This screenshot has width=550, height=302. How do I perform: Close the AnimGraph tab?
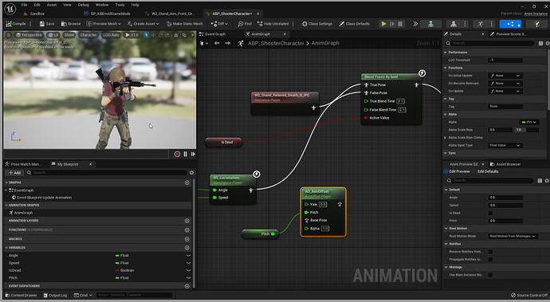[x=285, y=34]
